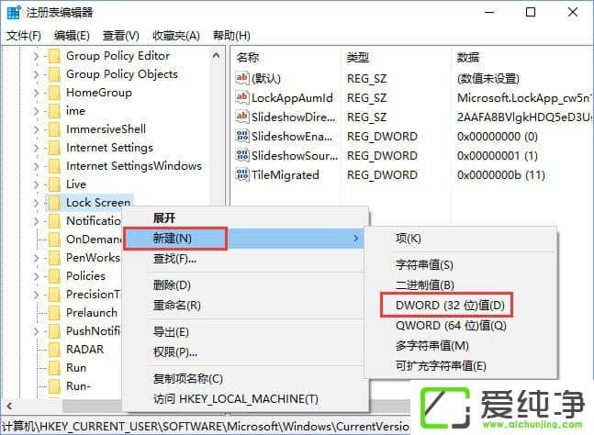594x435 pixels.
Task: Choose 新建(N) in the context menu
Action: [244, 239]
